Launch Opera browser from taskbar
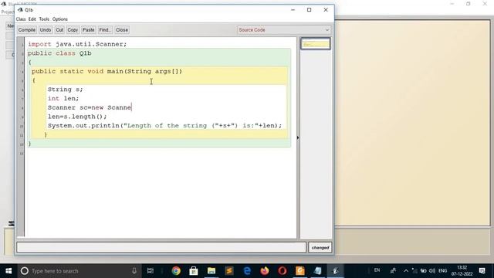This screenshot has width=494, height=278. 283,271
